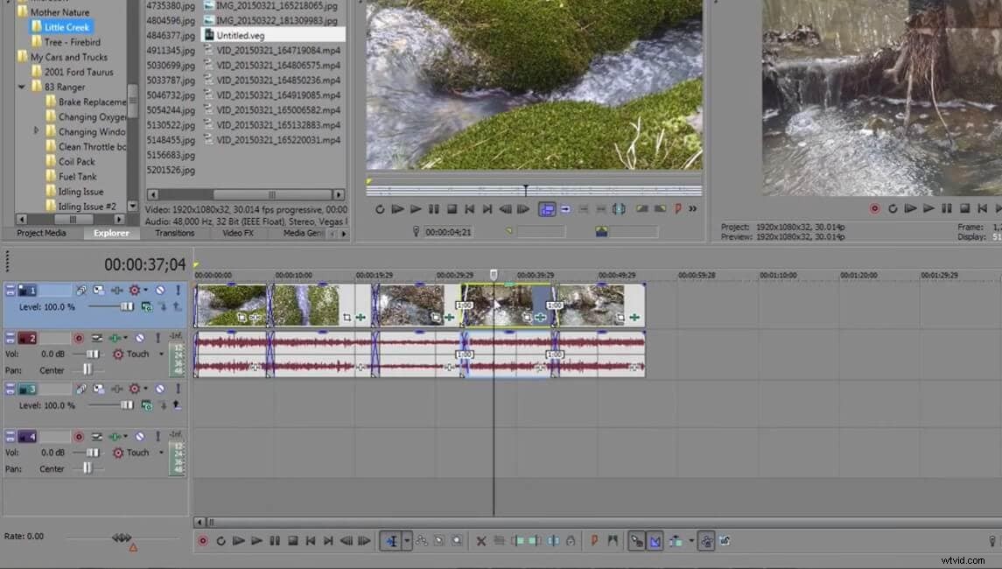
Task: Select the Normal Edit Tool
Action: point(391,541)
